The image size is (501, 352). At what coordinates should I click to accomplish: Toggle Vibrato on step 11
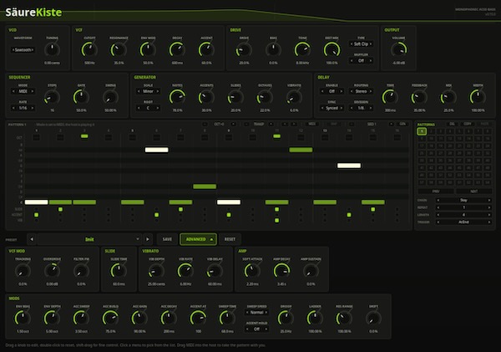click(276, 220)
